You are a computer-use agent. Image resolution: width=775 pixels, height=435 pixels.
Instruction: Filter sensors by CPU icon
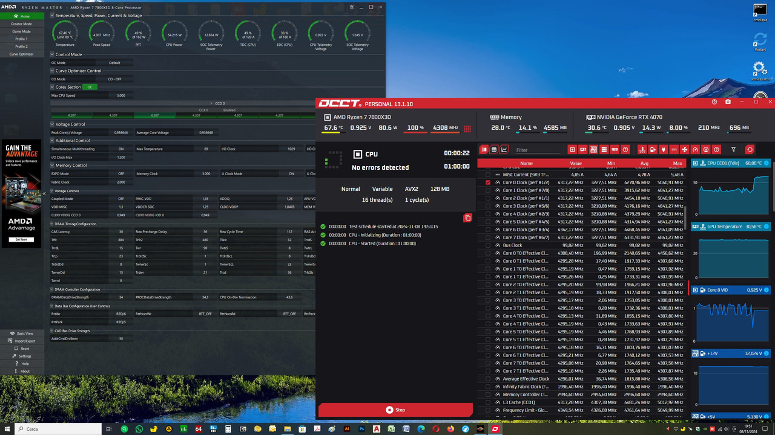point(572,149)
